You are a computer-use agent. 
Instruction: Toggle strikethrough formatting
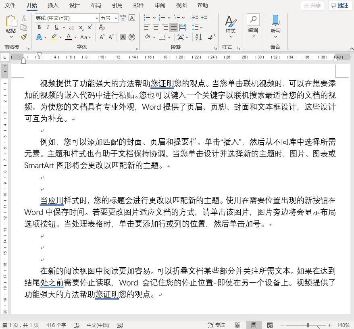coord(72,27)
